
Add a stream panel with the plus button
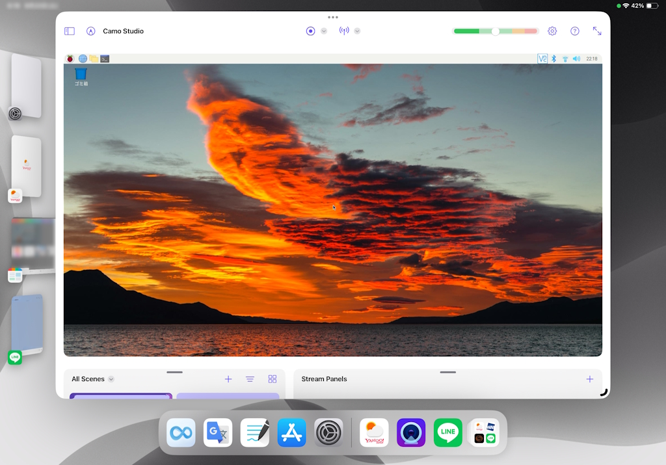[x=589, y=379]
